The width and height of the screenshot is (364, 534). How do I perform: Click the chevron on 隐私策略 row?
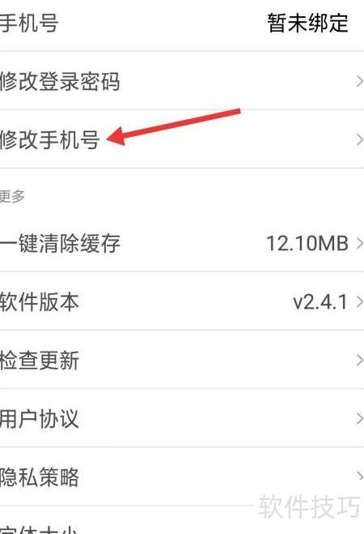[359, 476]
